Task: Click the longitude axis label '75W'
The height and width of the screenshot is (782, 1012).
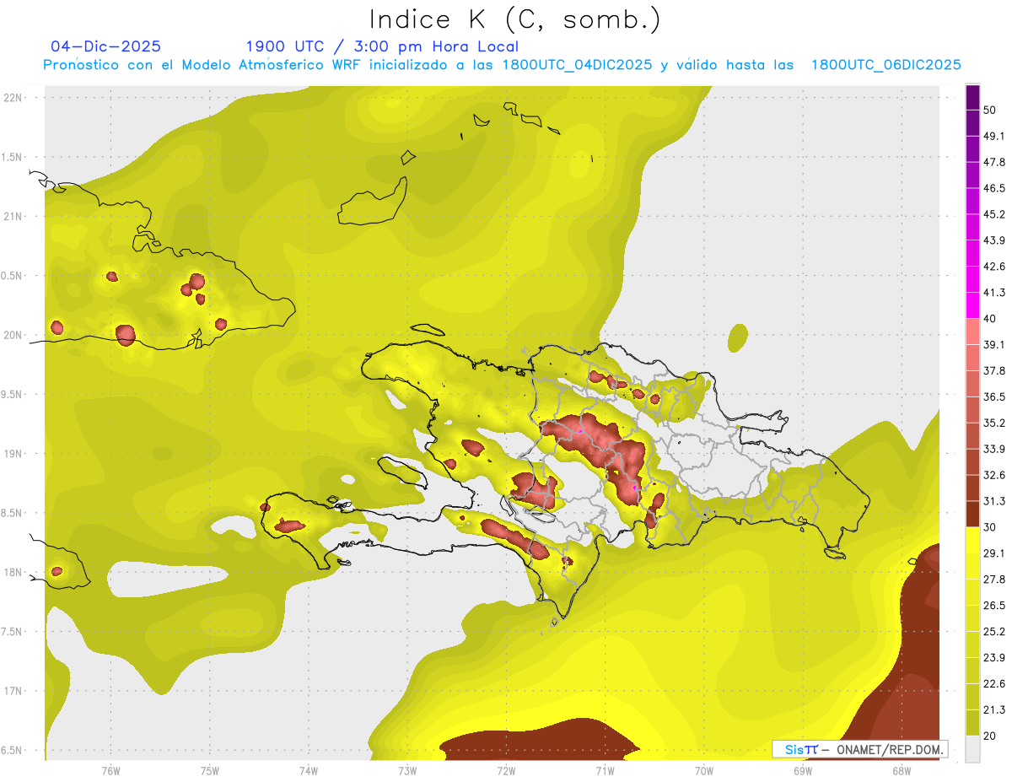Action: click(210, 771)
